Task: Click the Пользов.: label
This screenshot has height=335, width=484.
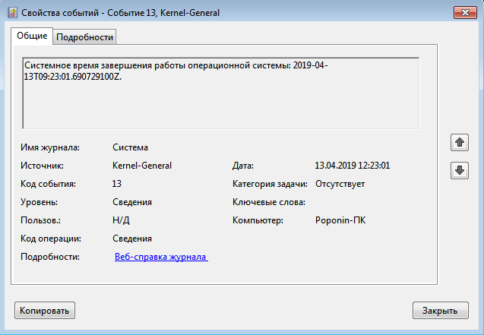Action: click(40, 220)
